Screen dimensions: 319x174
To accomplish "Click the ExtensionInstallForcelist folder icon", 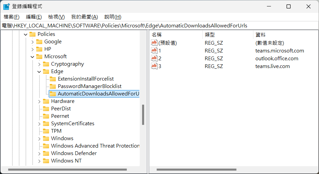I will click(53, 79).
